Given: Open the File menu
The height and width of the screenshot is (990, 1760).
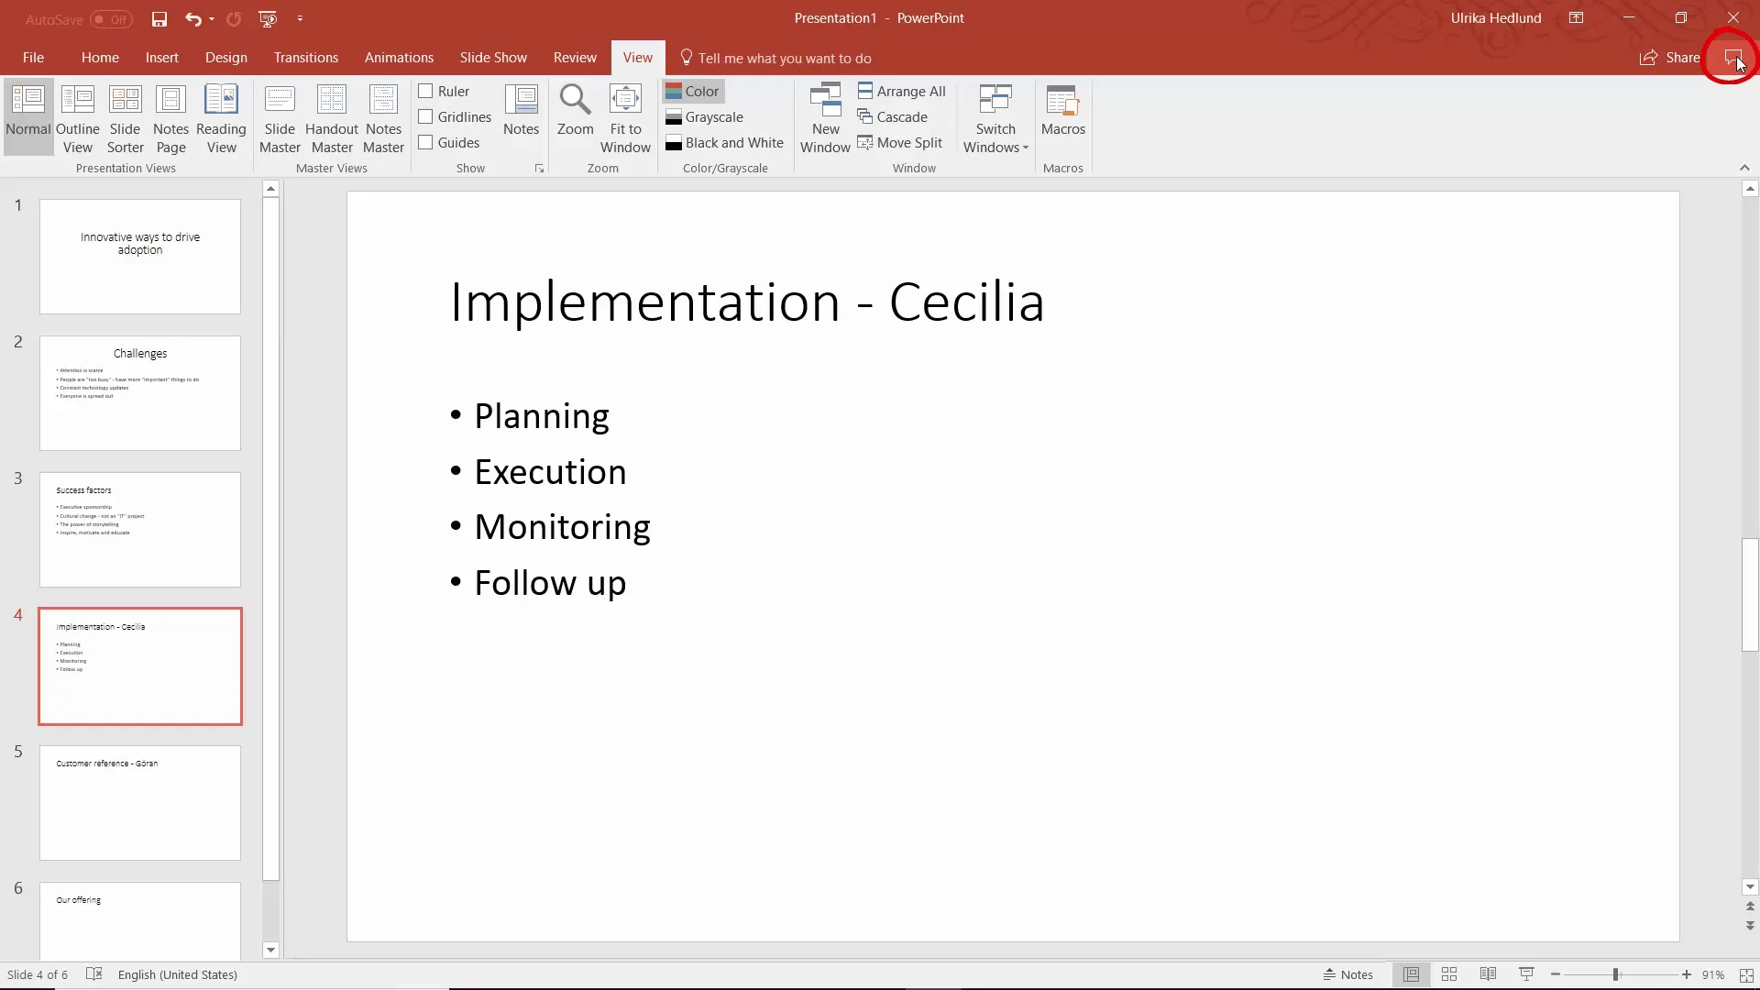Looking at the screenshot, I should [x=33, y=58].
